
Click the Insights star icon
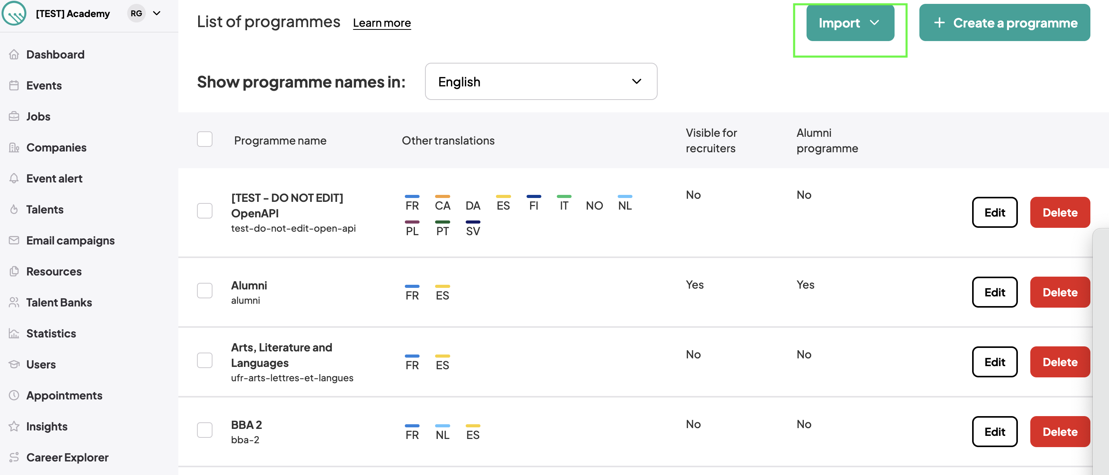click(14, 426)
